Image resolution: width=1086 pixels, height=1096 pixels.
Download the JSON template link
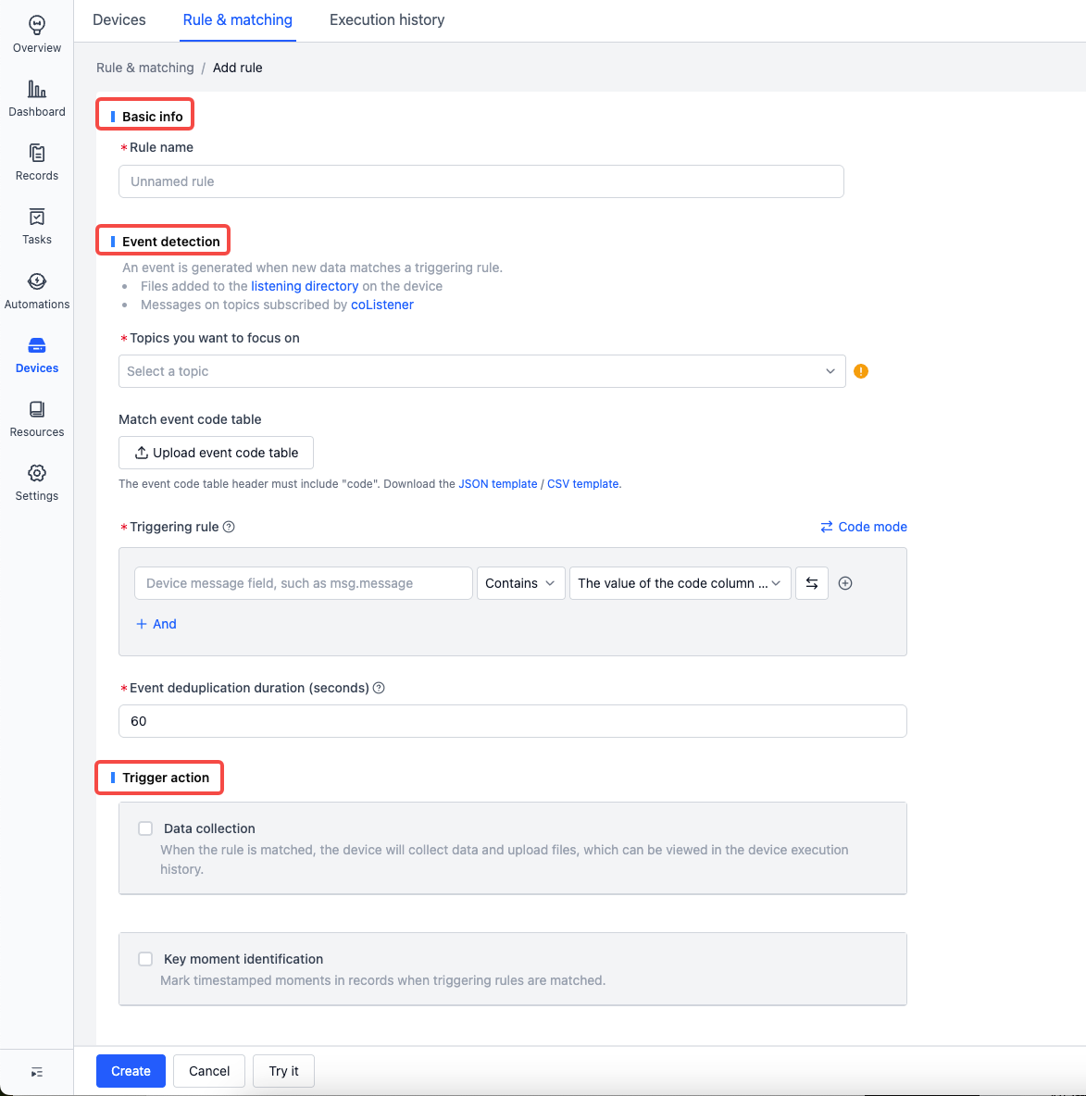pyautogui.click(x=498, y=484)
